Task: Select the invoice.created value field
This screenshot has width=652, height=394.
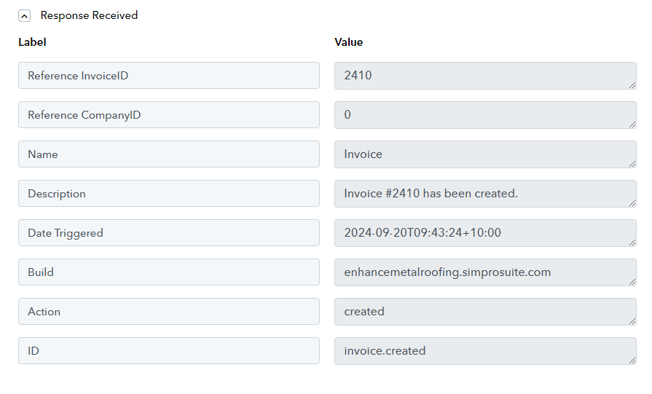Action: pos(485,351)
